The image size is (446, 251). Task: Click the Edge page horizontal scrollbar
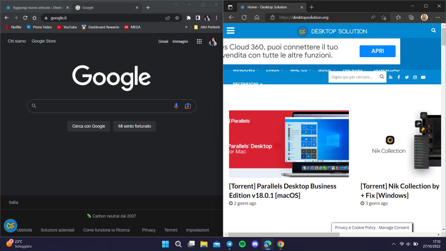point(283,235)
